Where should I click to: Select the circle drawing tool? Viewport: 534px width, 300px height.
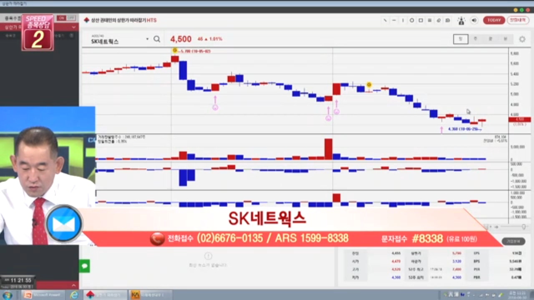pos(412,20)
